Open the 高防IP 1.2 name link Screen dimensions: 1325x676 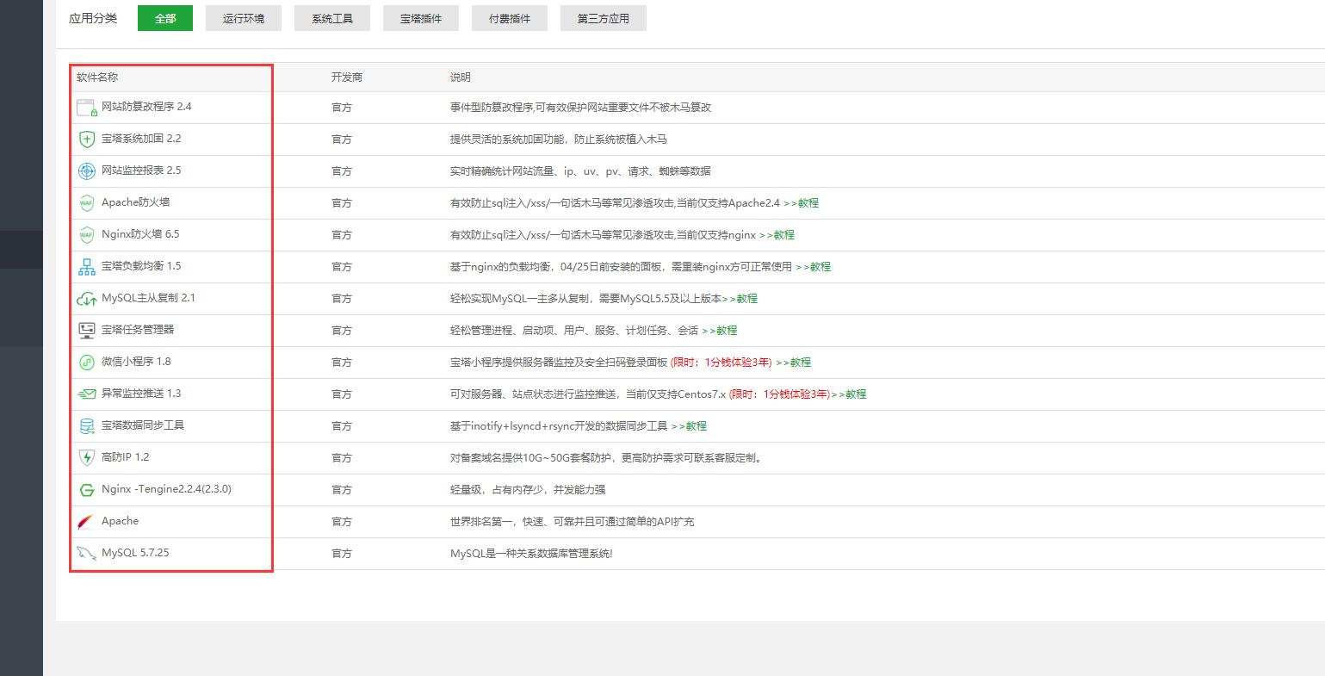tap(125, 457)
